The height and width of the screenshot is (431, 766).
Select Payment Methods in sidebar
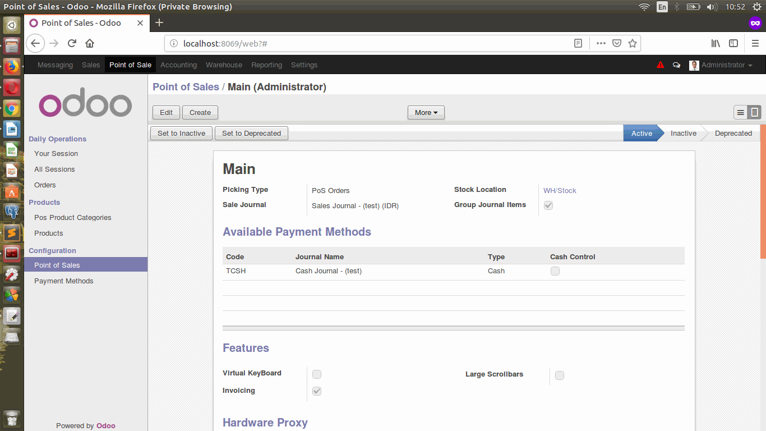click(64, 281)
